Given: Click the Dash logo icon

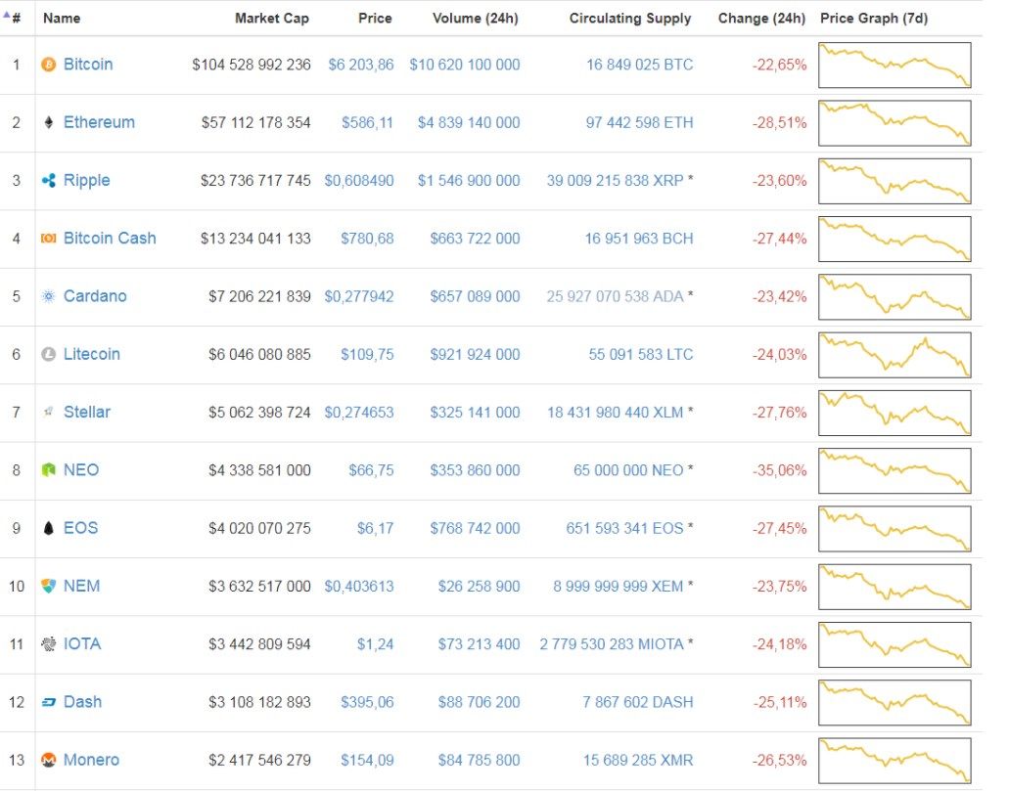Looking at the screenshot, I should tap(48, 702).
